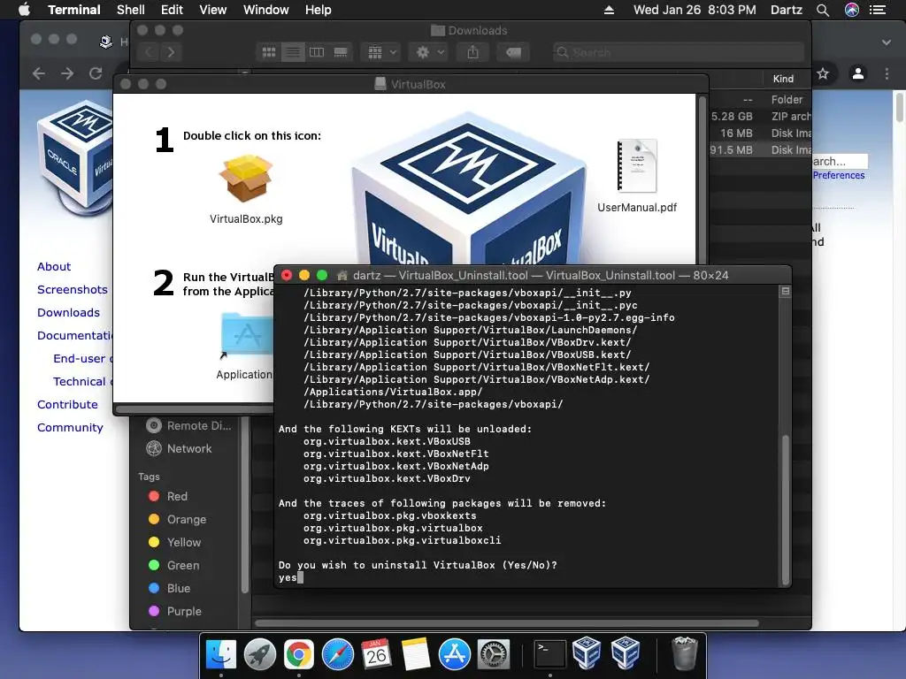
Task: Switch Finder Downloads window to list view
Action: click(293, 52)
